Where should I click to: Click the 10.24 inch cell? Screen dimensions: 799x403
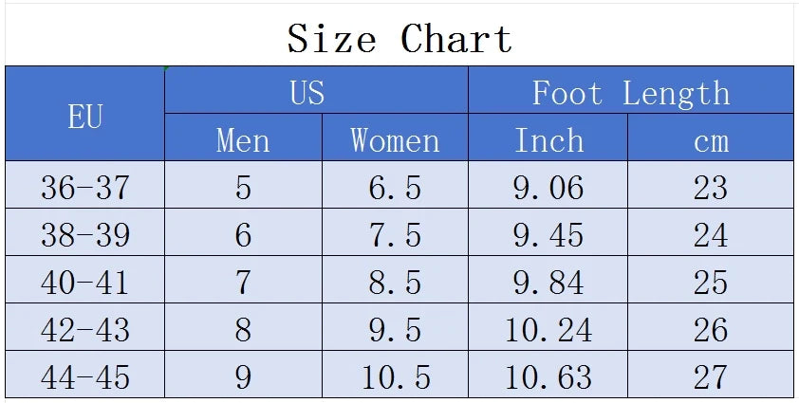548,330
